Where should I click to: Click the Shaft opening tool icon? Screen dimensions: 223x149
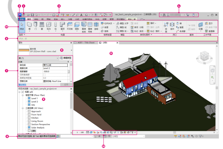click(172, 24)
